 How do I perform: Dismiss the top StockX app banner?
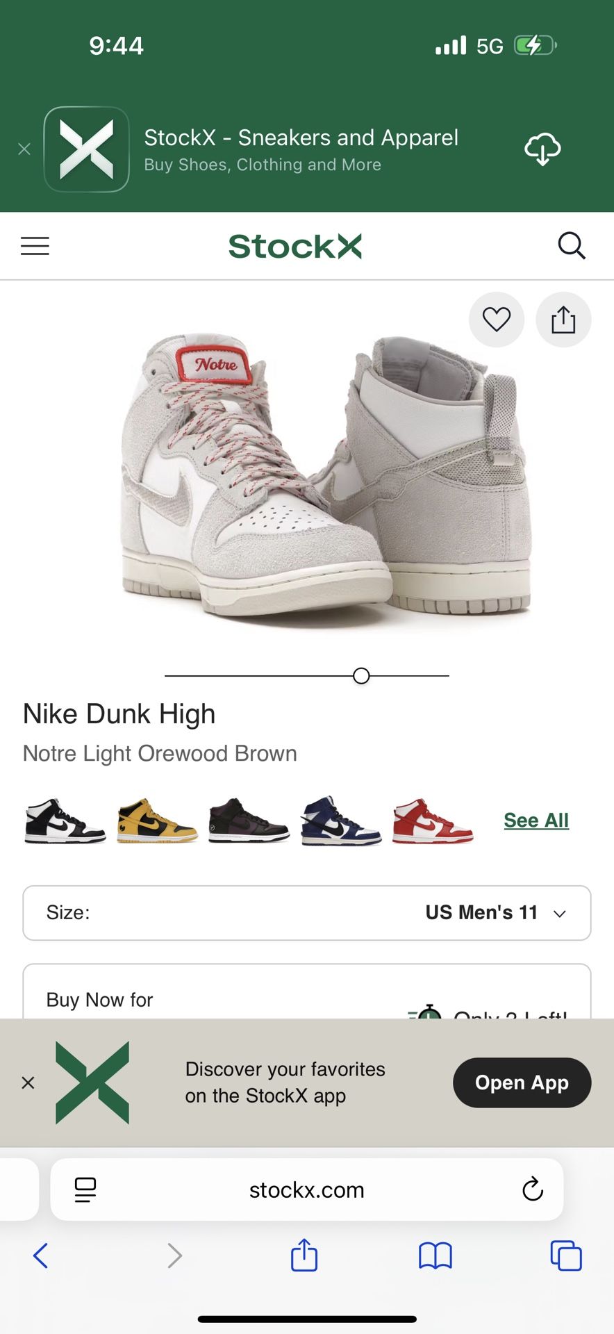24,149
